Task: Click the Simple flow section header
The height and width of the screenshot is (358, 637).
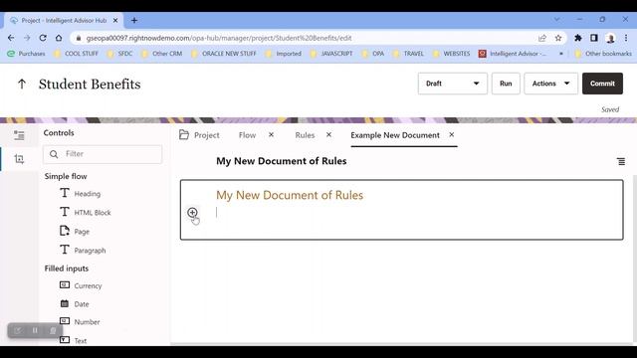Action: coord(66,176)
